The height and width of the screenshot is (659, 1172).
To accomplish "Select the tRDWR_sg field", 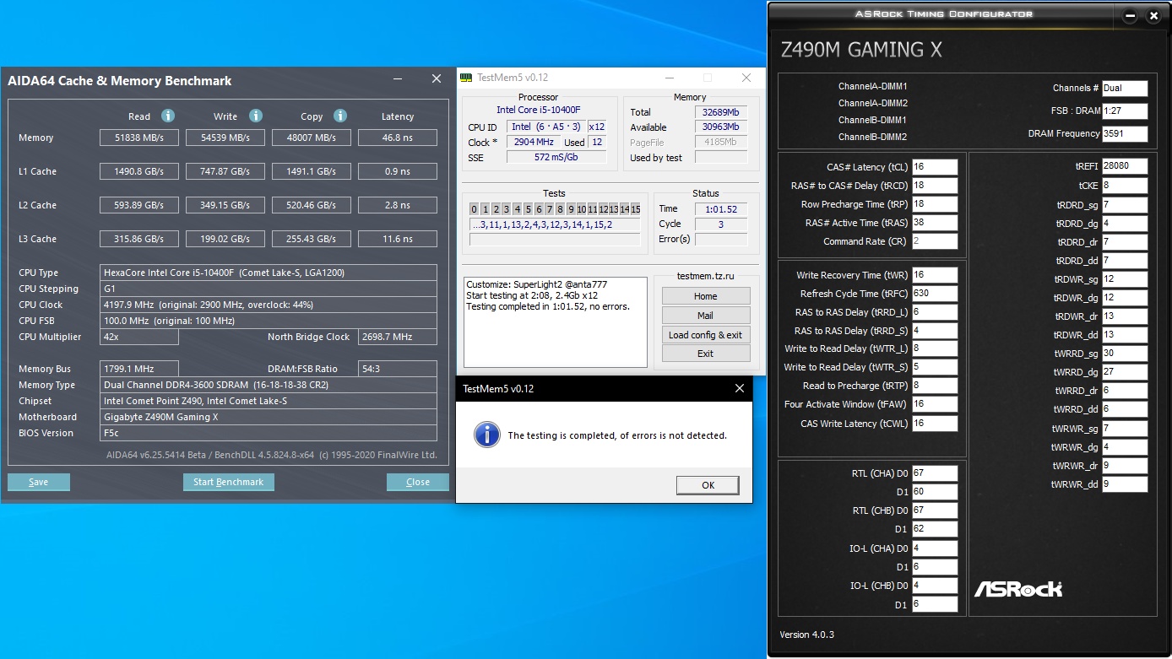I will click(1125, 279).
